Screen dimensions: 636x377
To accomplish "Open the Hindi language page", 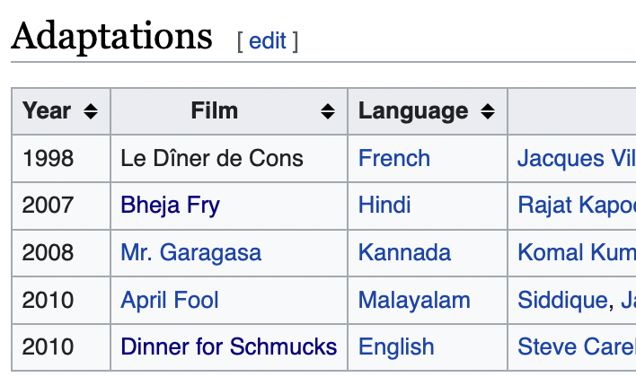I will point(384,205).
